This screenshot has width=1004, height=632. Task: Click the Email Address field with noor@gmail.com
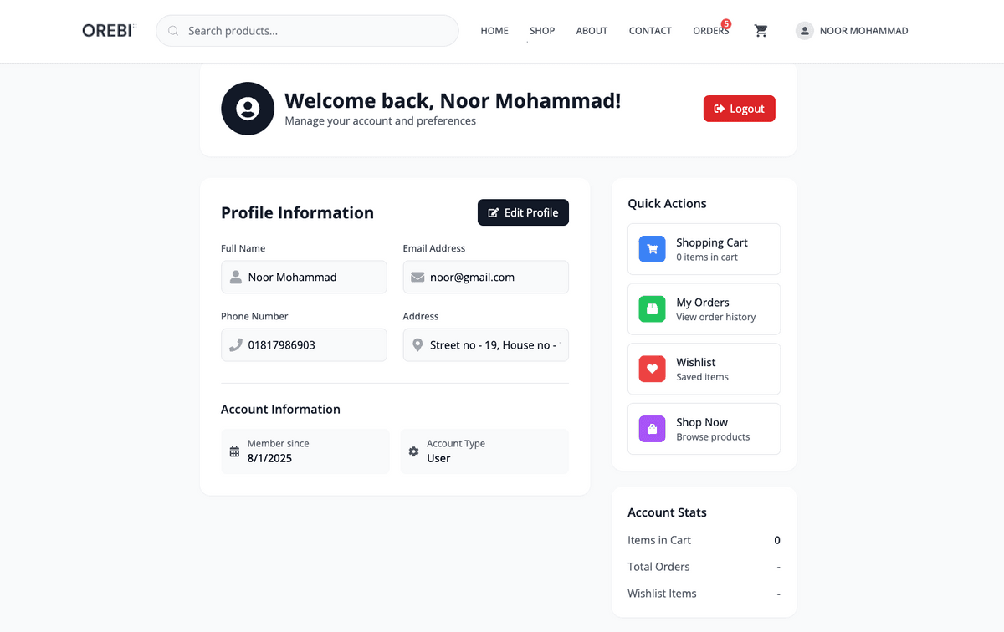tap(486, 277)
